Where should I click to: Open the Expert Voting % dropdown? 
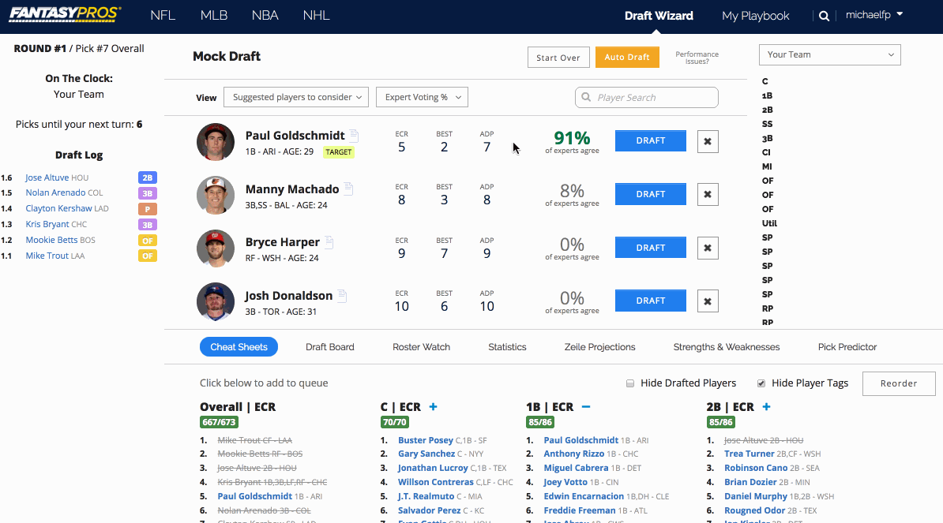[422, 96]
